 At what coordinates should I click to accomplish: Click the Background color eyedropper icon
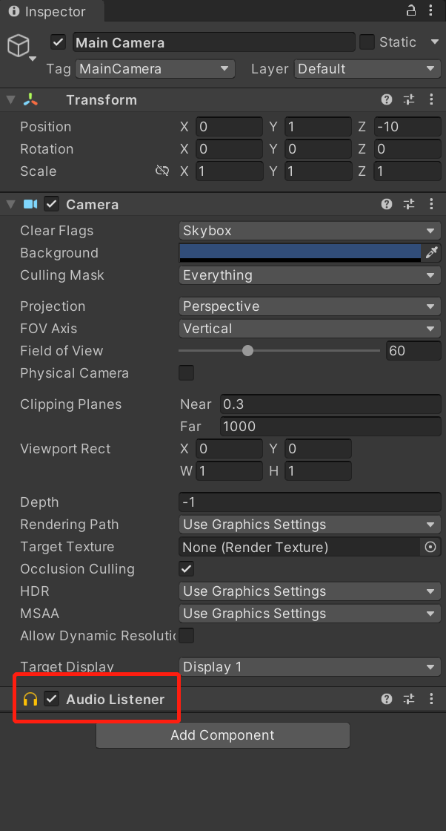[x=431, y=253]
